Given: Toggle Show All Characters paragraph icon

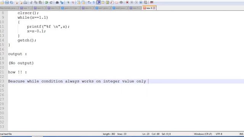Looking at the screenshot, I should coord(94,3).
